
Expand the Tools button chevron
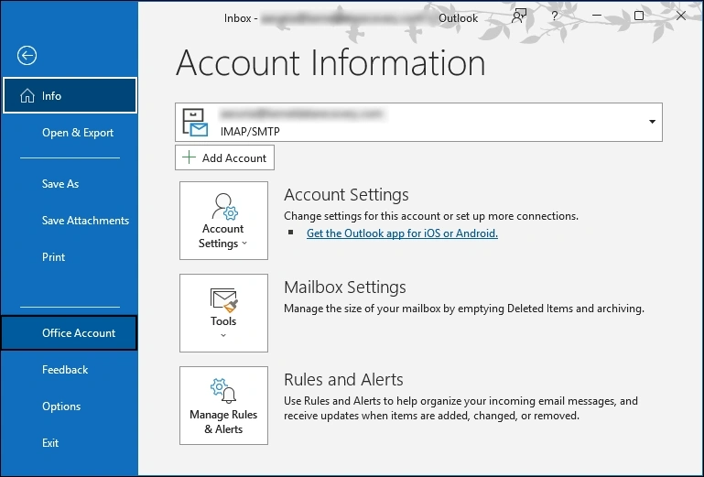click(223, 335)
